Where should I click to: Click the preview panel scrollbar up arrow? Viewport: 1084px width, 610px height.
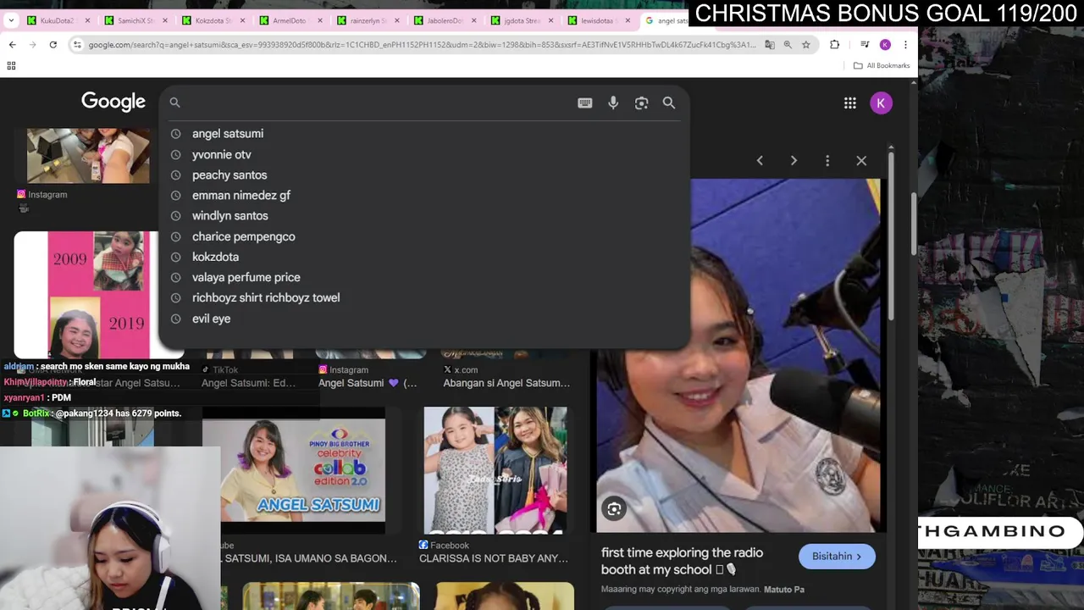890,149
